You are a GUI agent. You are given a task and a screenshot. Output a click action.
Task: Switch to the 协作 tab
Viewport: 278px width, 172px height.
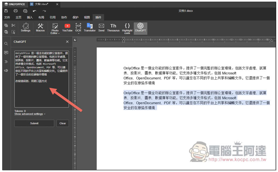pyautogui.click(x=64, y=17)
